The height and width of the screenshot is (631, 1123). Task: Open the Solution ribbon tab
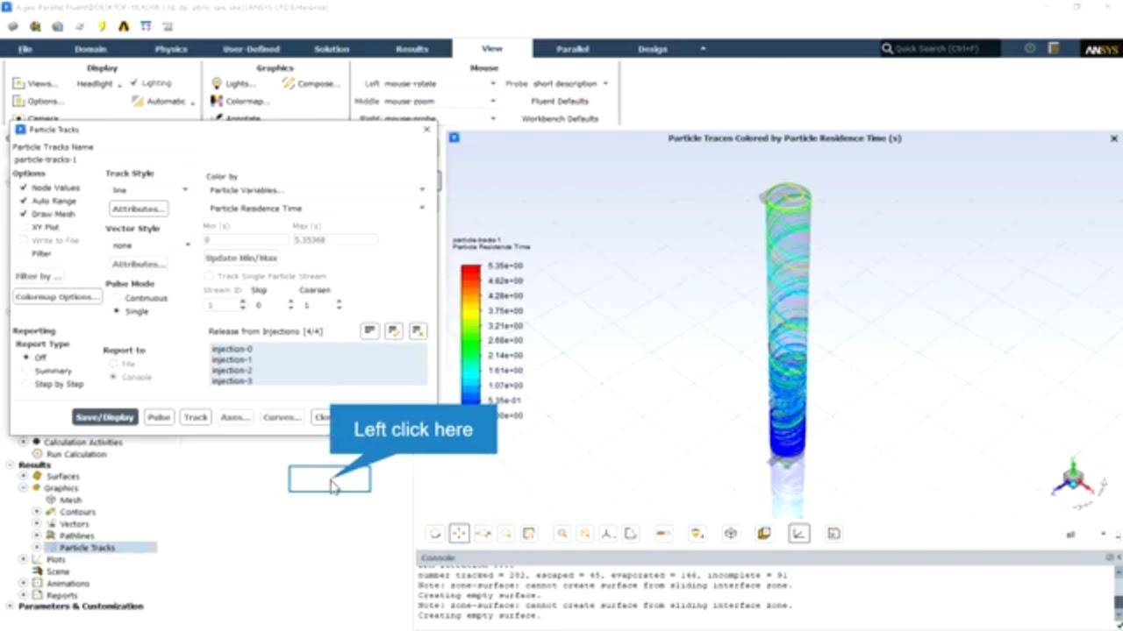pos(332,49)
